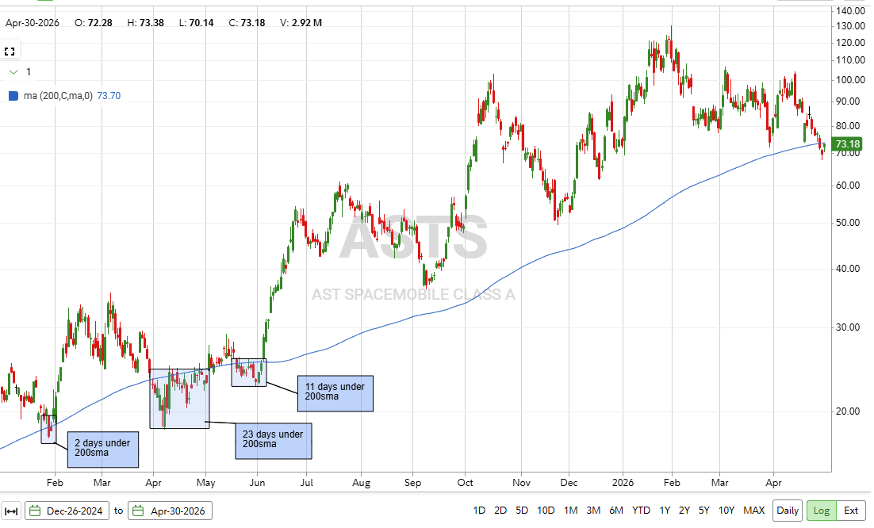This screenshot has width=874, height=528.
Task: Select the 2D time range
Action: pos(500,511)
